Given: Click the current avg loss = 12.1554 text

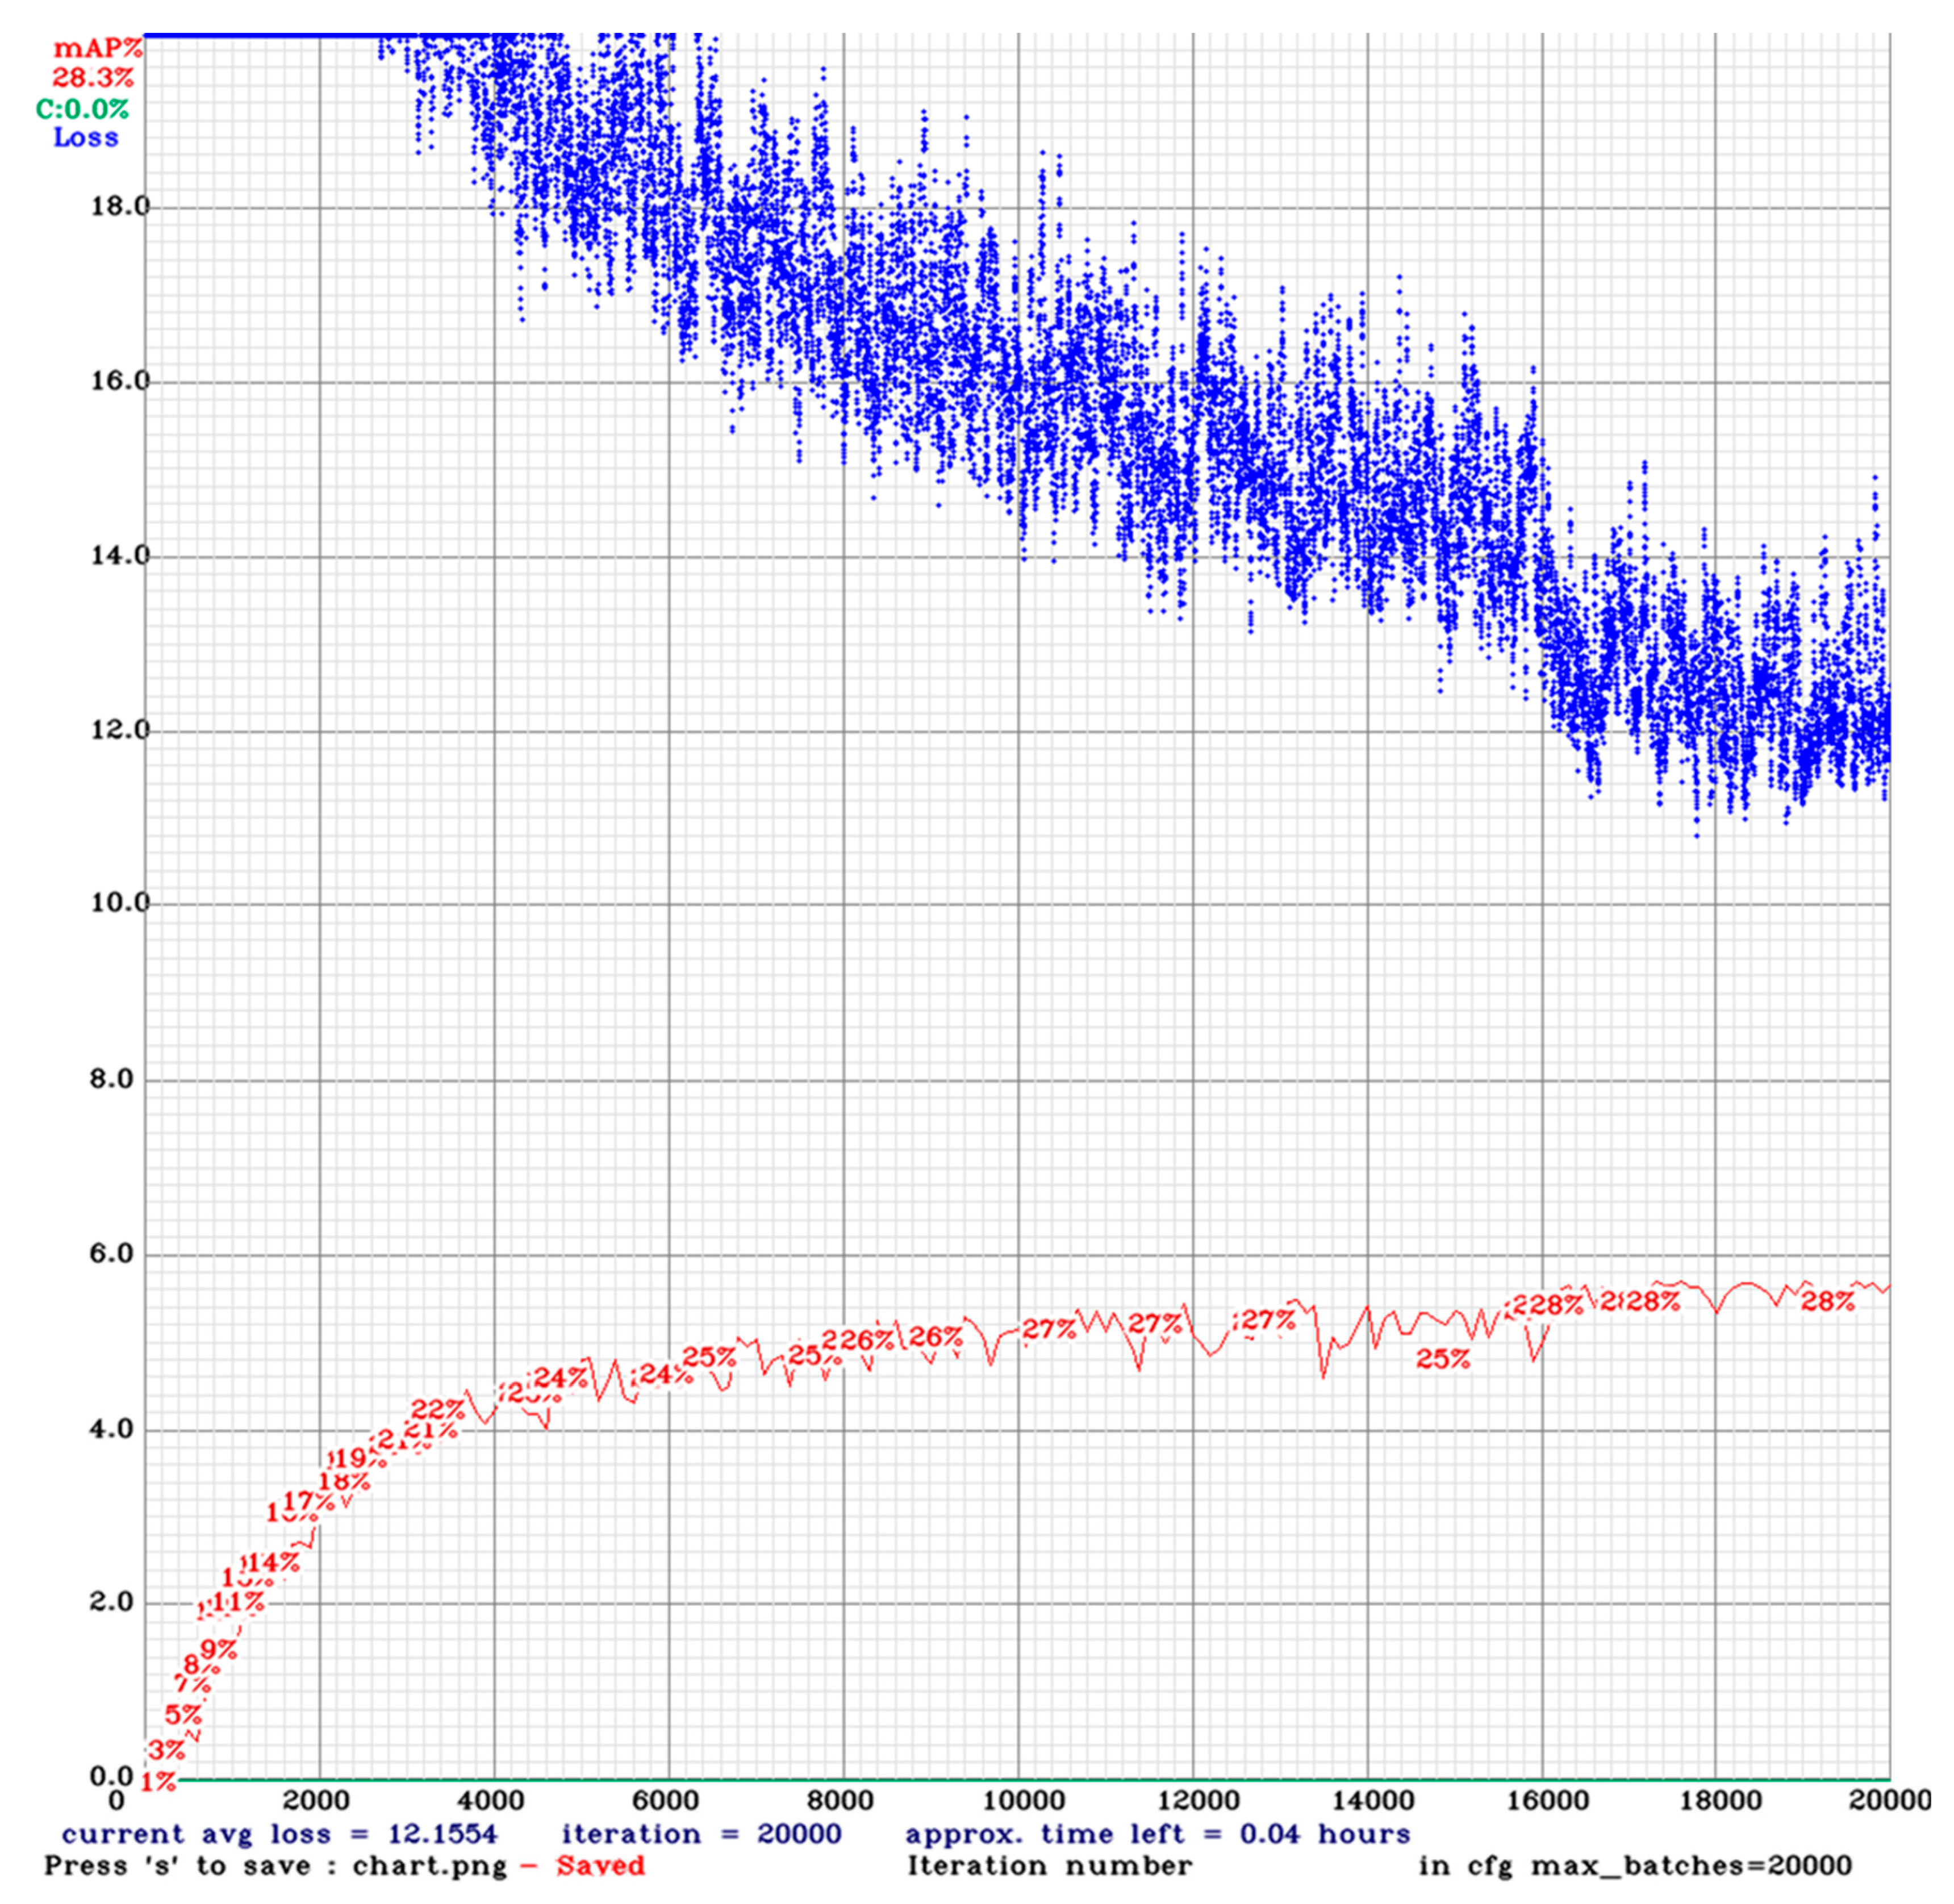Looking at the screenshot, I should [279, 1834].
